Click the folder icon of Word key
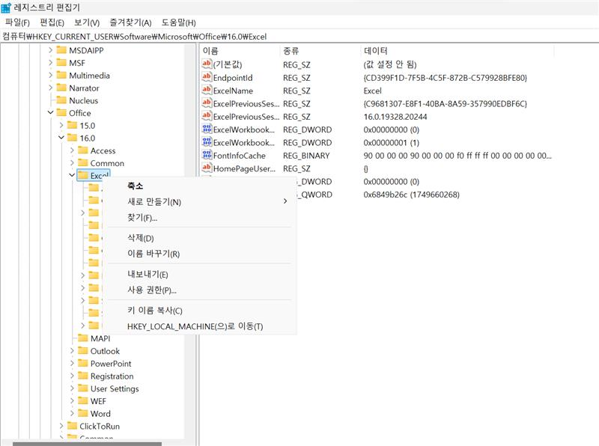The height and width of the screenshot is (446, 599). pos(83,414)
